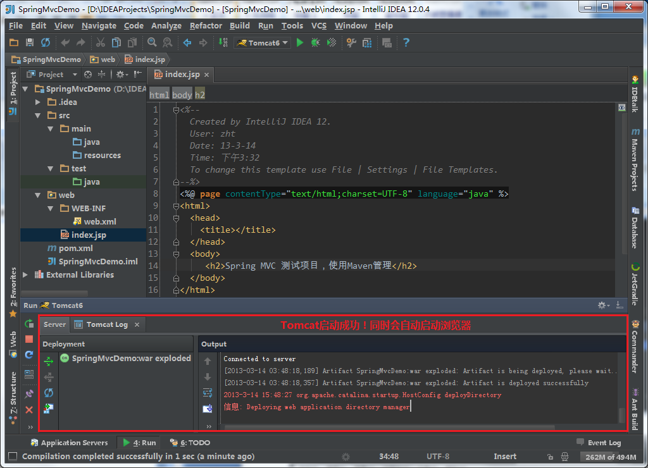
Task: Click the red X close icon in Run sidebar
Action: [x=29, y=410]
